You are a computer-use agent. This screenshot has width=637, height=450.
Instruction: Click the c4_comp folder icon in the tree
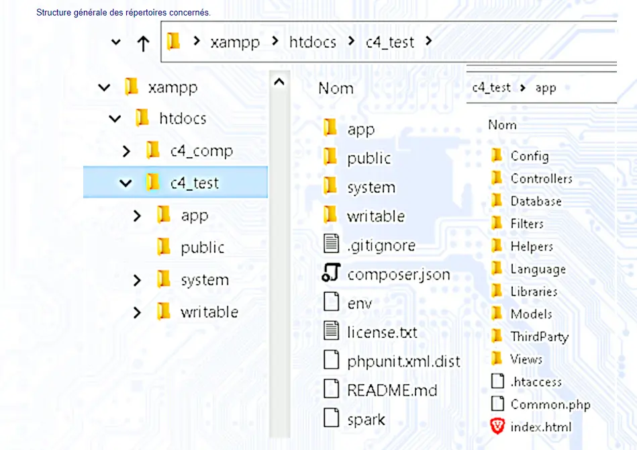coord(153,150)
